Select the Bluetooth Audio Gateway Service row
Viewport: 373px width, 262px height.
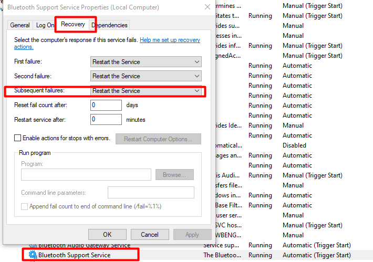(x=84, y=245)
